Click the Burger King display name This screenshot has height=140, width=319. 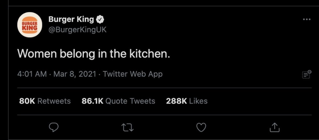(x=71, y=19)
